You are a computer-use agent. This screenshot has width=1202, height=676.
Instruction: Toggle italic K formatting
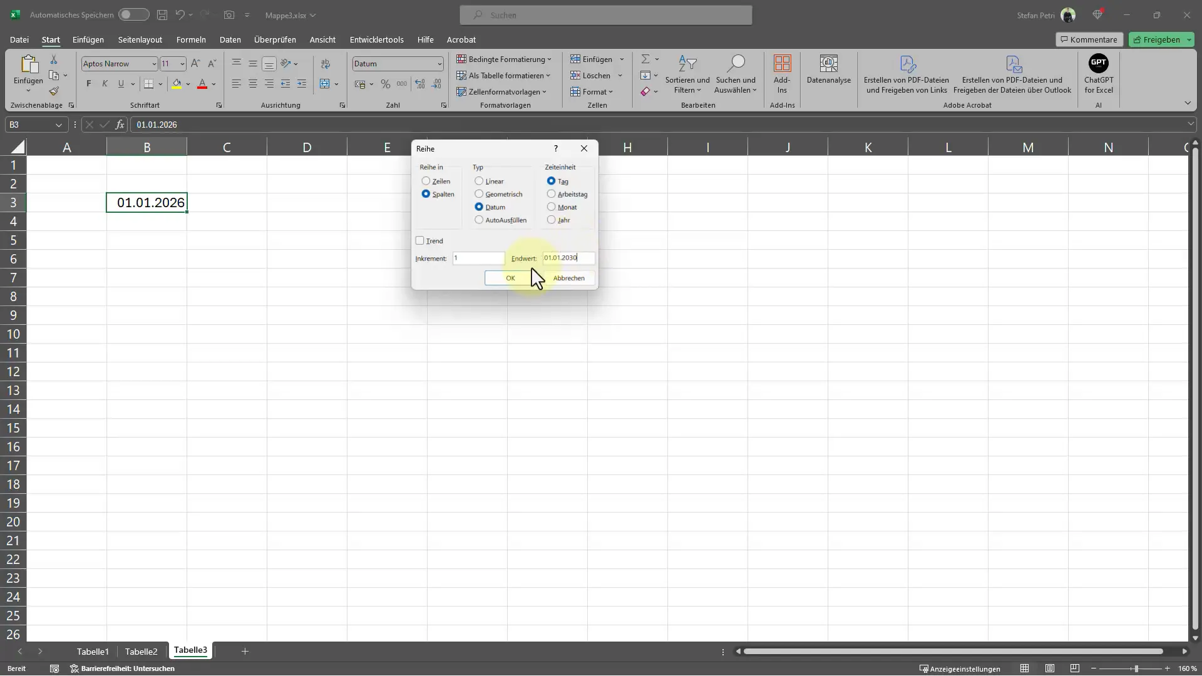coord(105,84)
